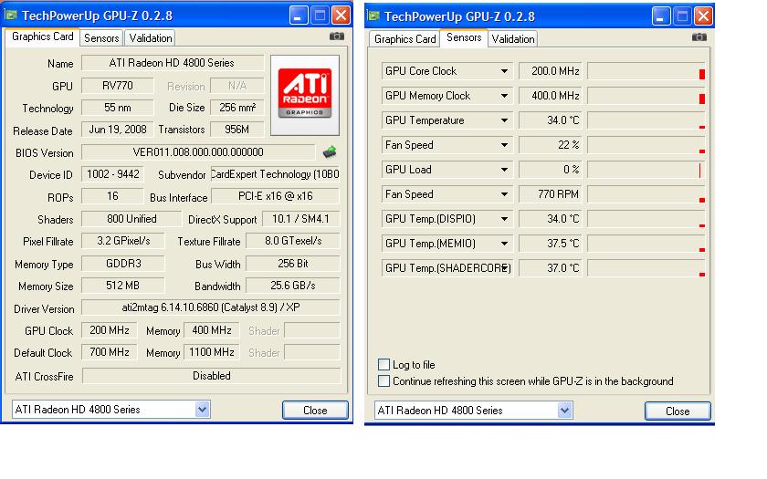Click the GPU Load history graph
This screenshot has height=479, width=767.
tap(646, 170)
